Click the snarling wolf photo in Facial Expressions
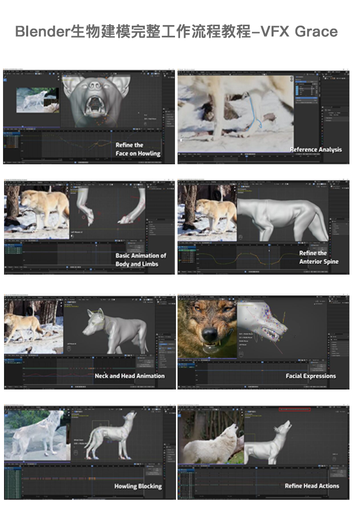This screenshot has height=516, width=352. point(207,329)
